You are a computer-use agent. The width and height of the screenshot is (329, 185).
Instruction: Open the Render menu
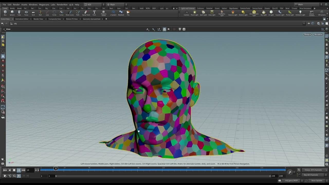[16, 5]
